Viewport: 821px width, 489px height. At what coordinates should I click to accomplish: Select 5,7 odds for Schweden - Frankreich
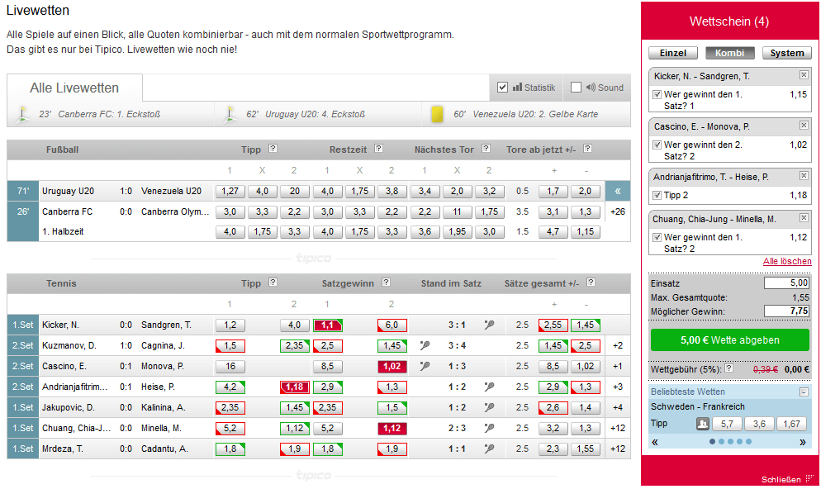[727, 424]
